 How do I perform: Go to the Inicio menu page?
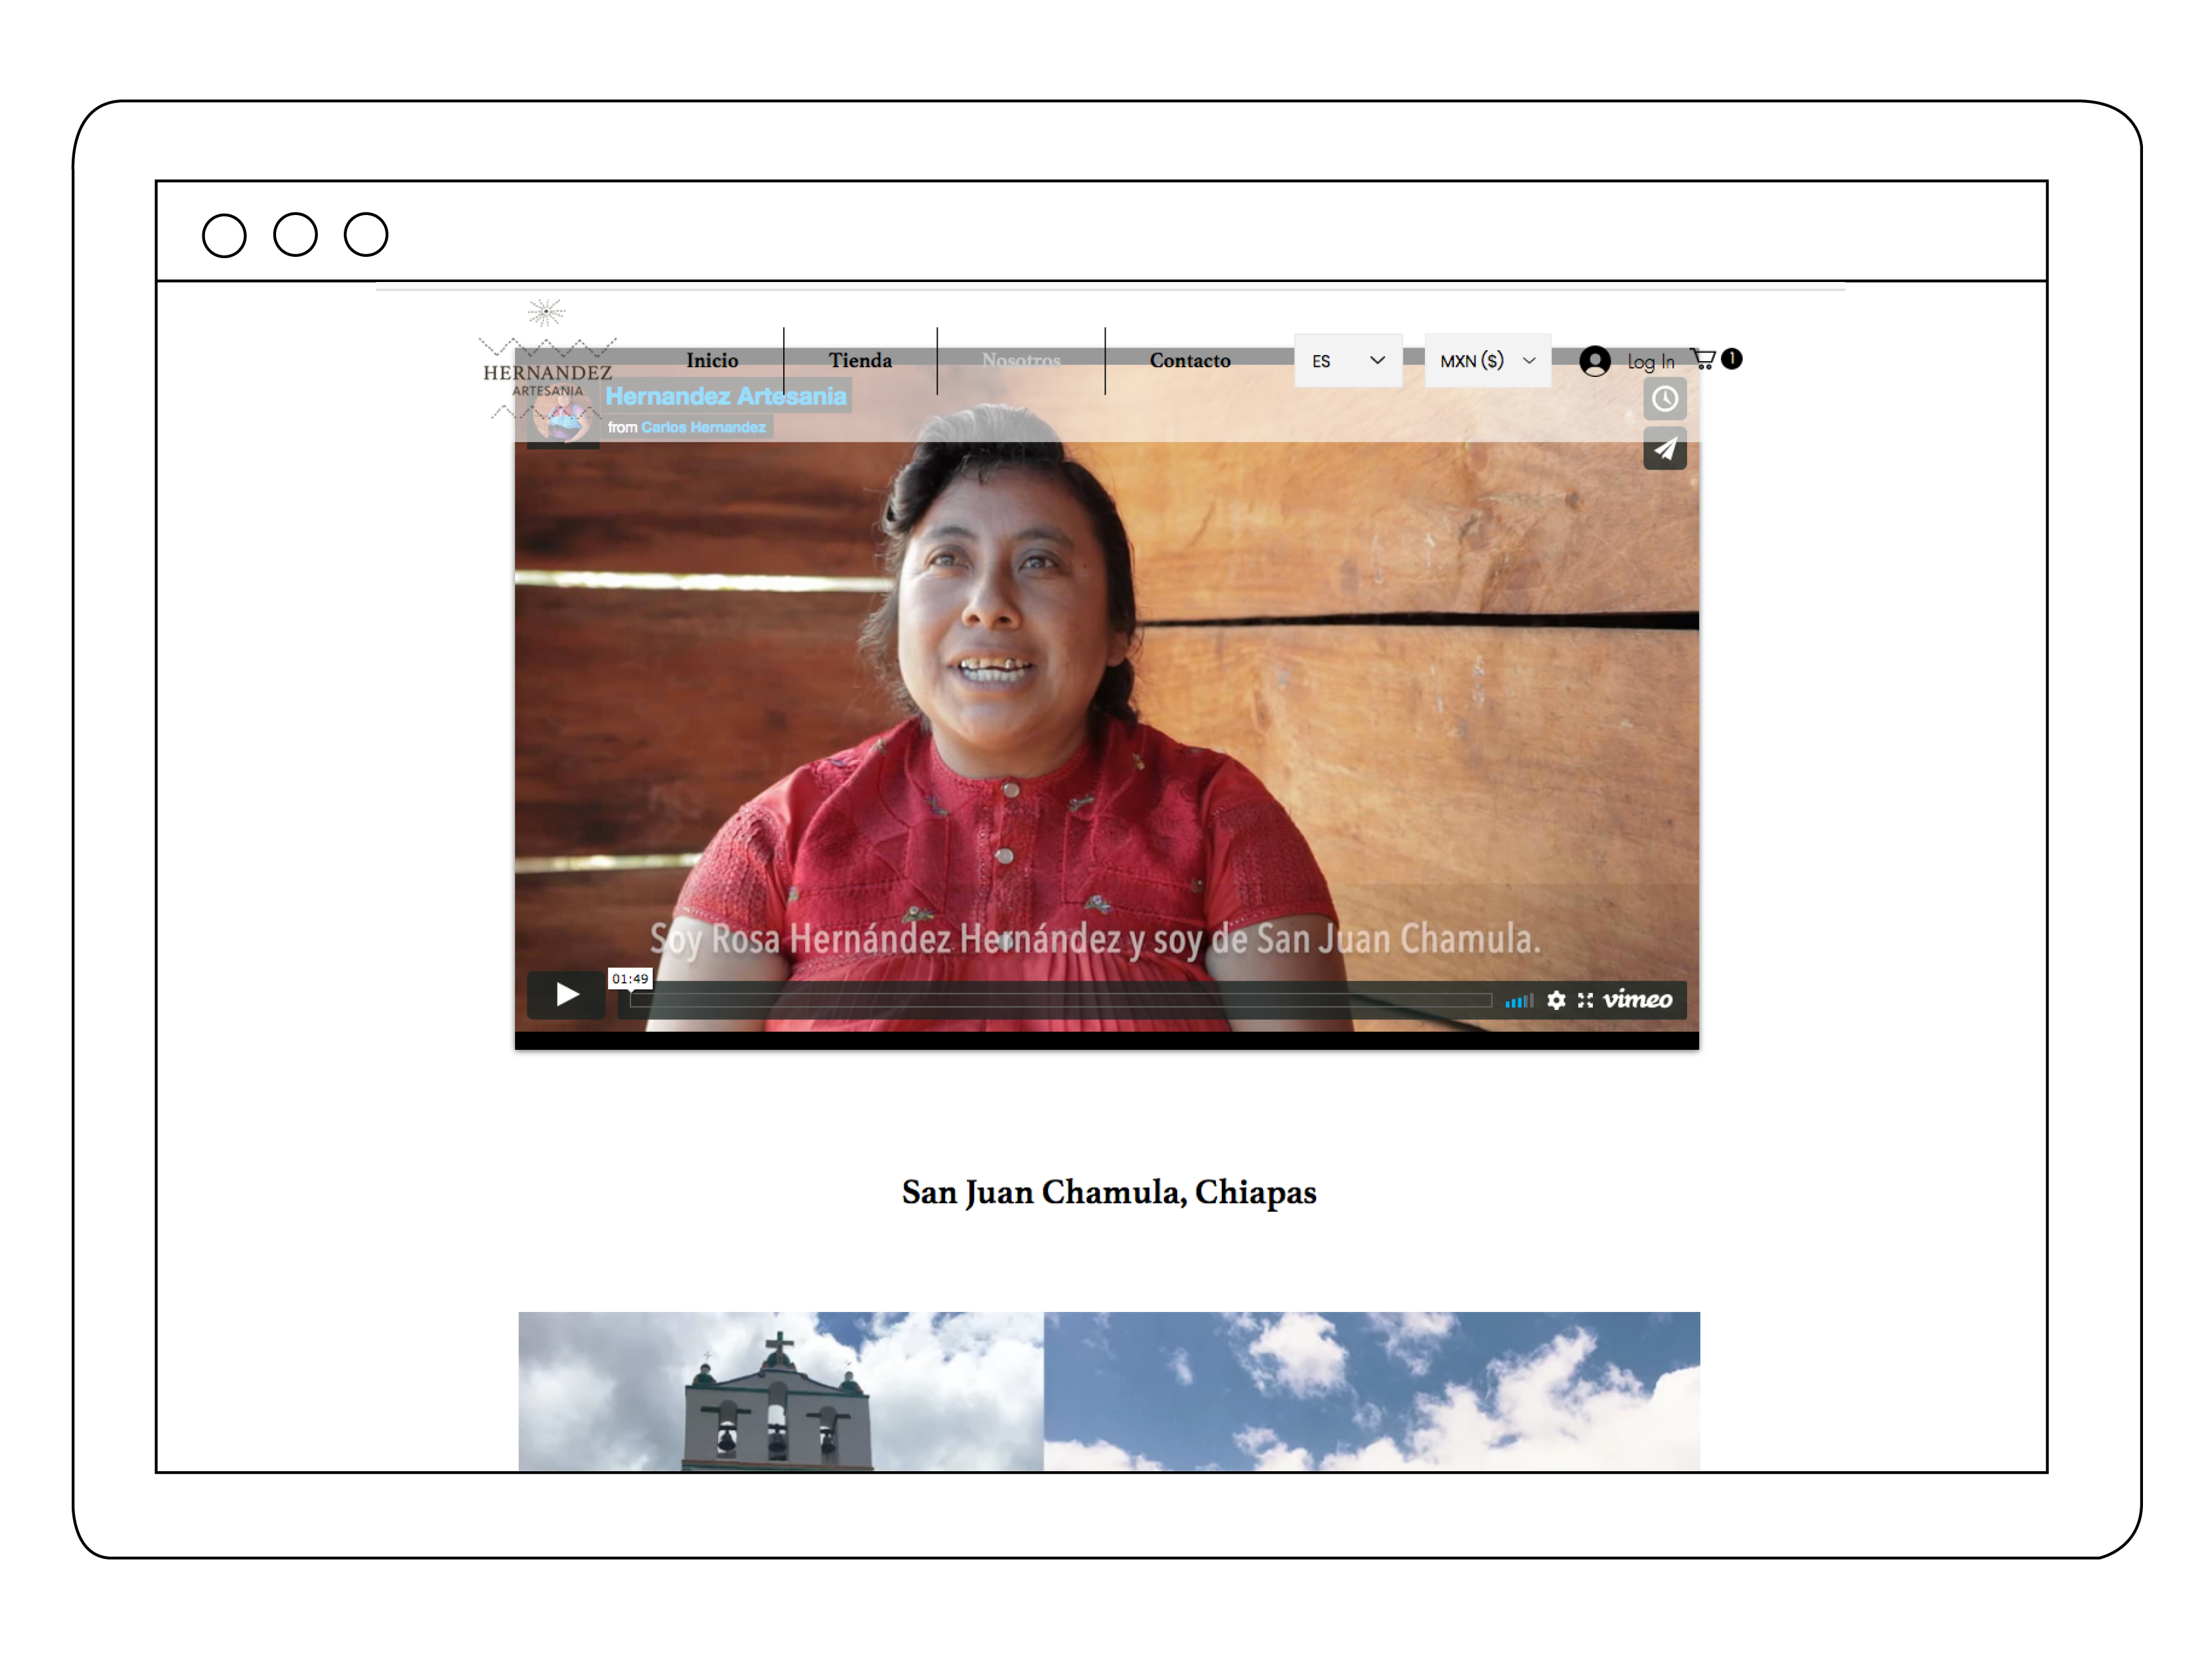click(x=712, y=360)
